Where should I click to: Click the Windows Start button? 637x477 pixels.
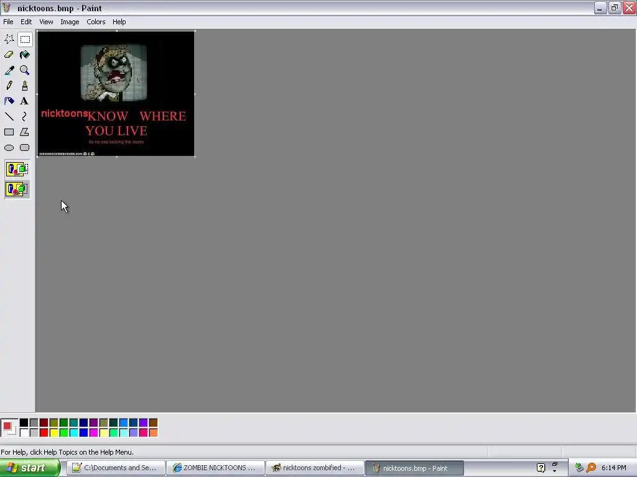[x=29, y=468]
